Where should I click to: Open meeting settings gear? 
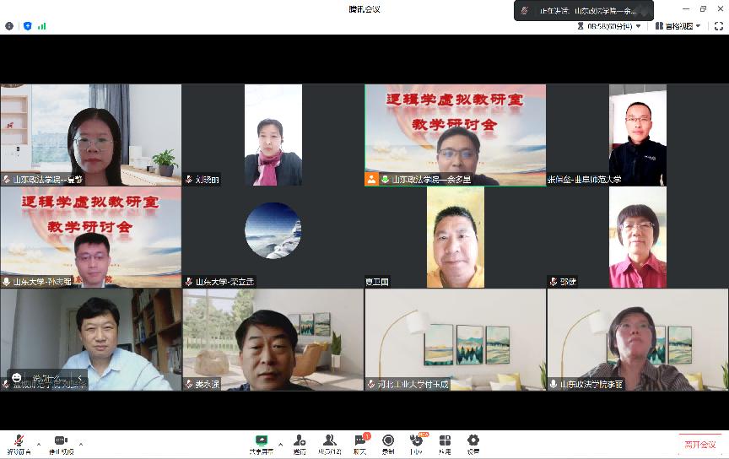473,442
